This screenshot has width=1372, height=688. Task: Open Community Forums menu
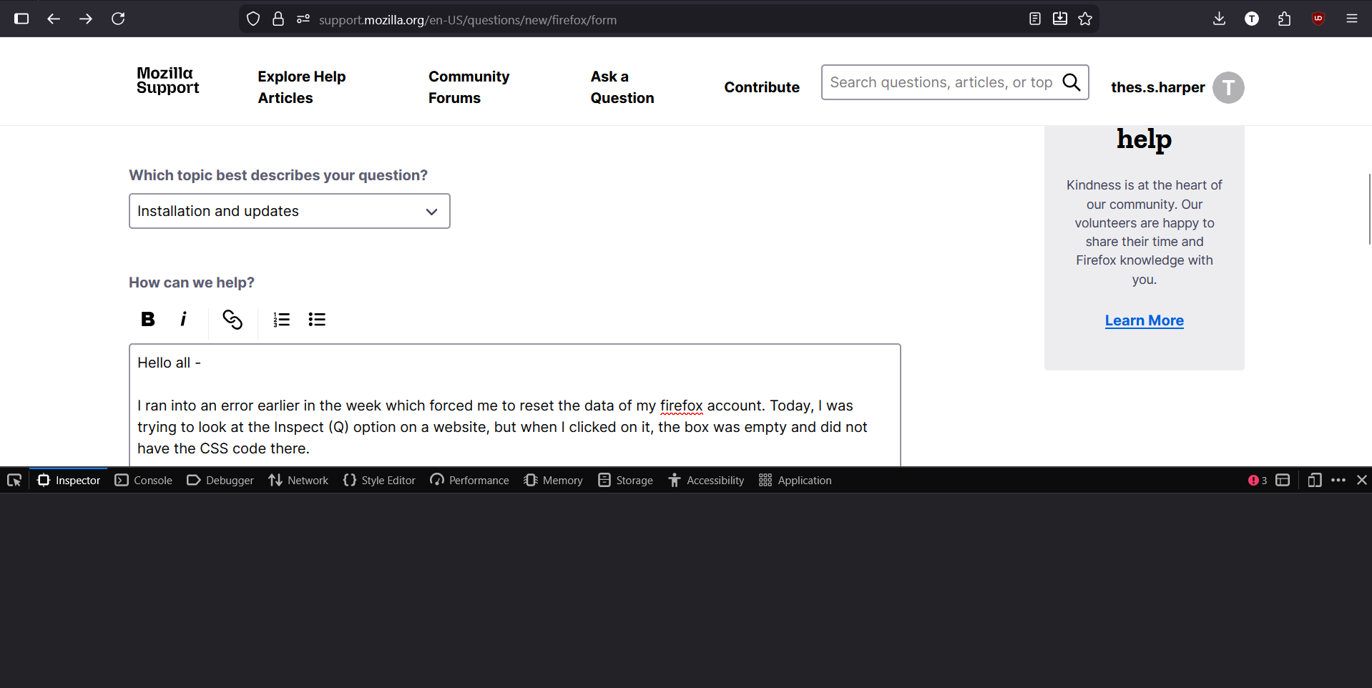469,87
